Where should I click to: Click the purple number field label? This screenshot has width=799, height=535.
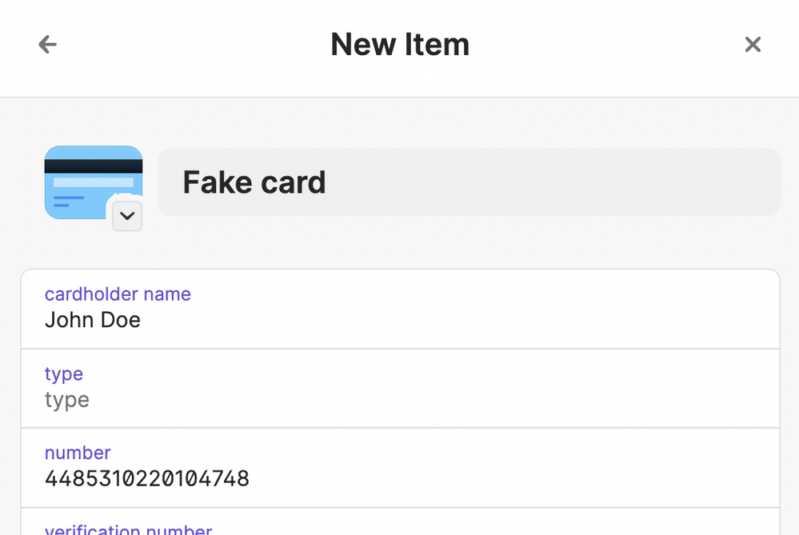[78, 453]
